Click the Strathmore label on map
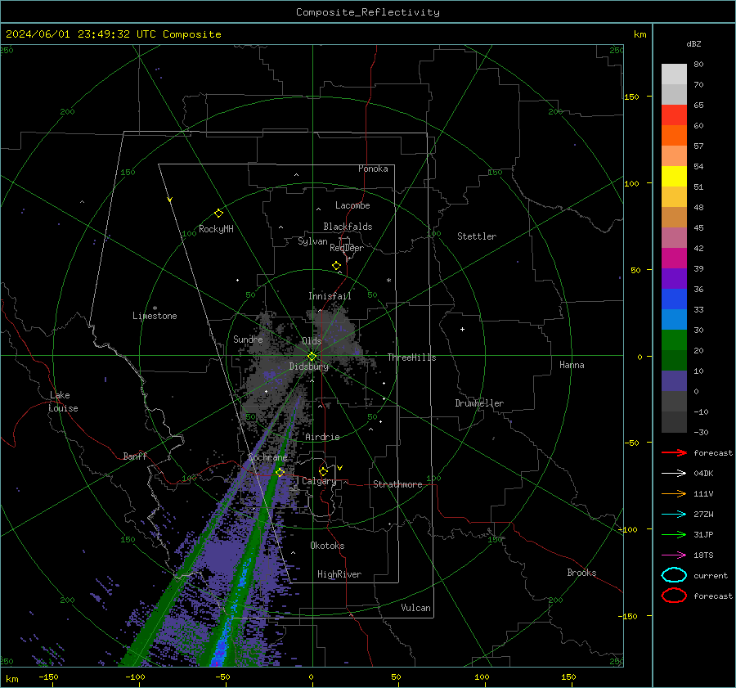 click(x=397, y=484)
